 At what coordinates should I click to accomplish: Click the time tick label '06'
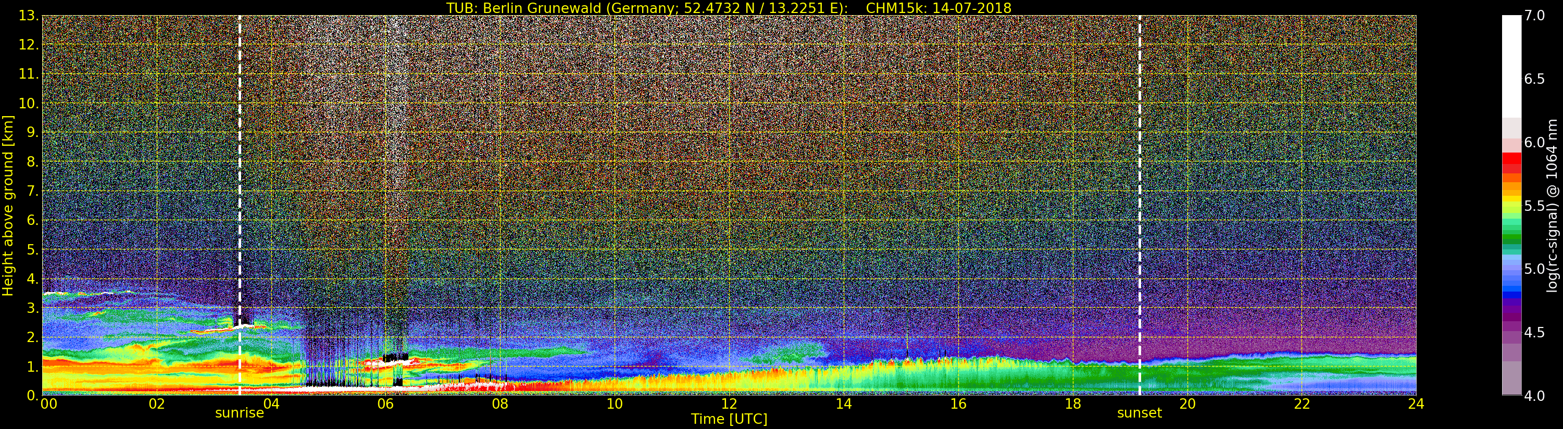pyautogui.click(x=385, y=404)
